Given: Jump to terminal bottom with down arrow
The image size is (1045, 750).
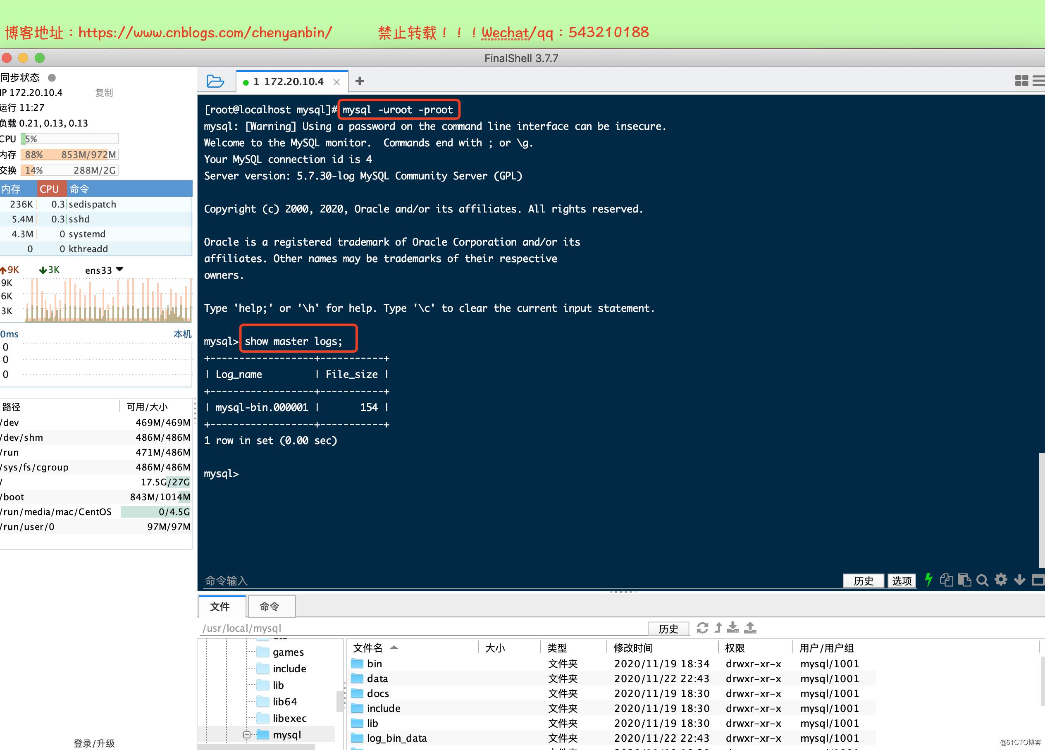Looking at the screenshot, I should [1020, 580].
